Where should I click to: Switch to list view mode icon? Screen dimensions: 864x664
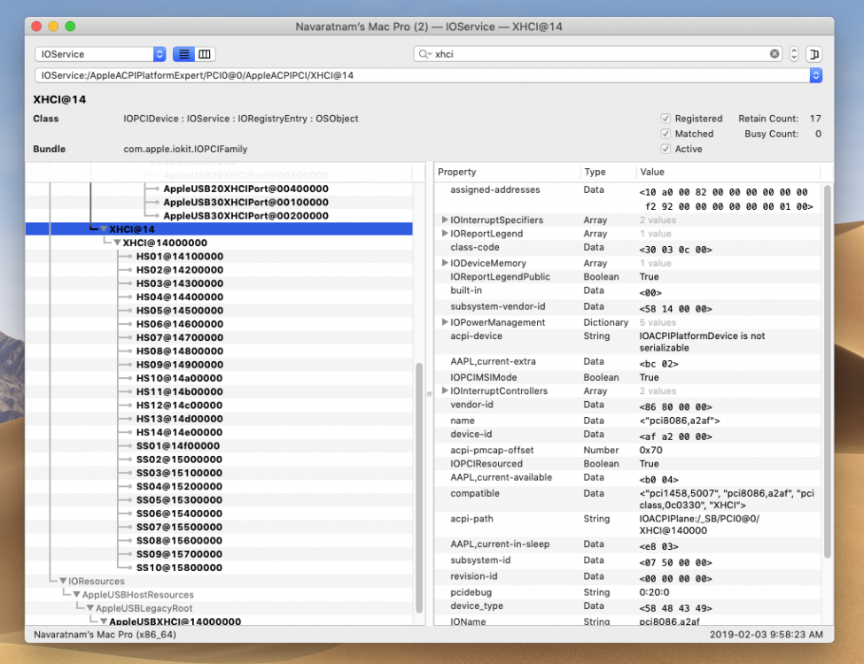(x=184, y=54)
